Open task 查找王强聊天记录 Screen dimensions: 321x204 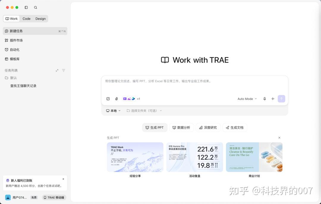(x=23, y=86)
